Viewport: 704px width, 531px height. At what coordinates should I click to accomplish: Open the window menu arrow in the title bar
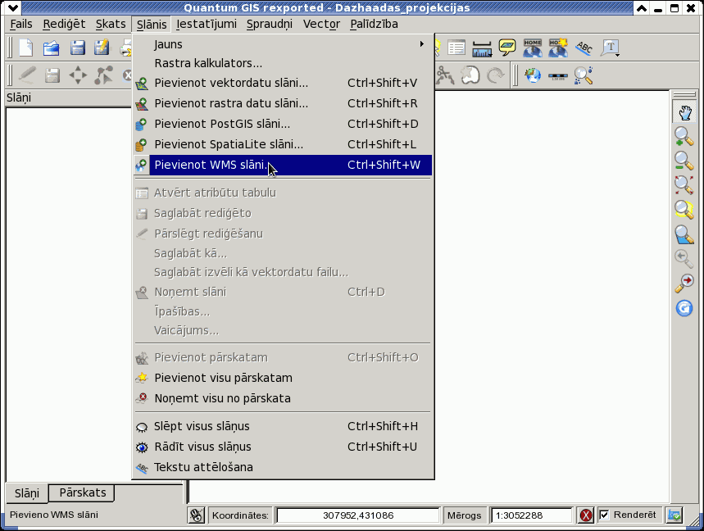[13, 8]
